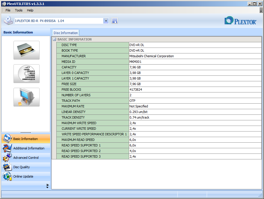This screenshot has height=199, width=264.
Task: Collapse the BASIC INFORMATION group
Action: [54, 39]
